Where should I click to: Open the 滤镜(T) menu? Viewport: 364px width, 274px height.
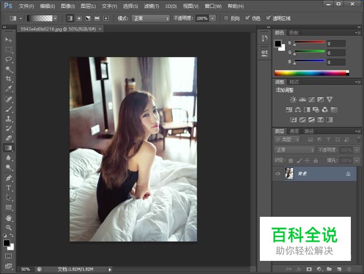coord(151,6)
